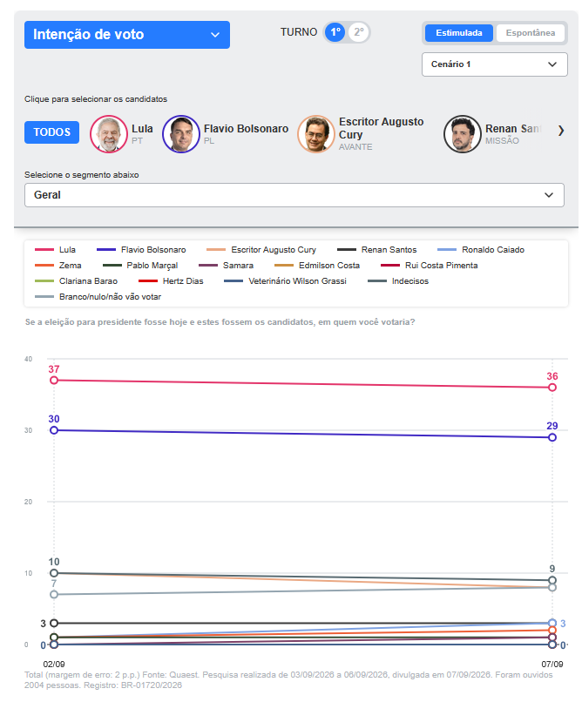
Task: Click the Indecisos data point at 10
Action: click(x=54, y=573)
